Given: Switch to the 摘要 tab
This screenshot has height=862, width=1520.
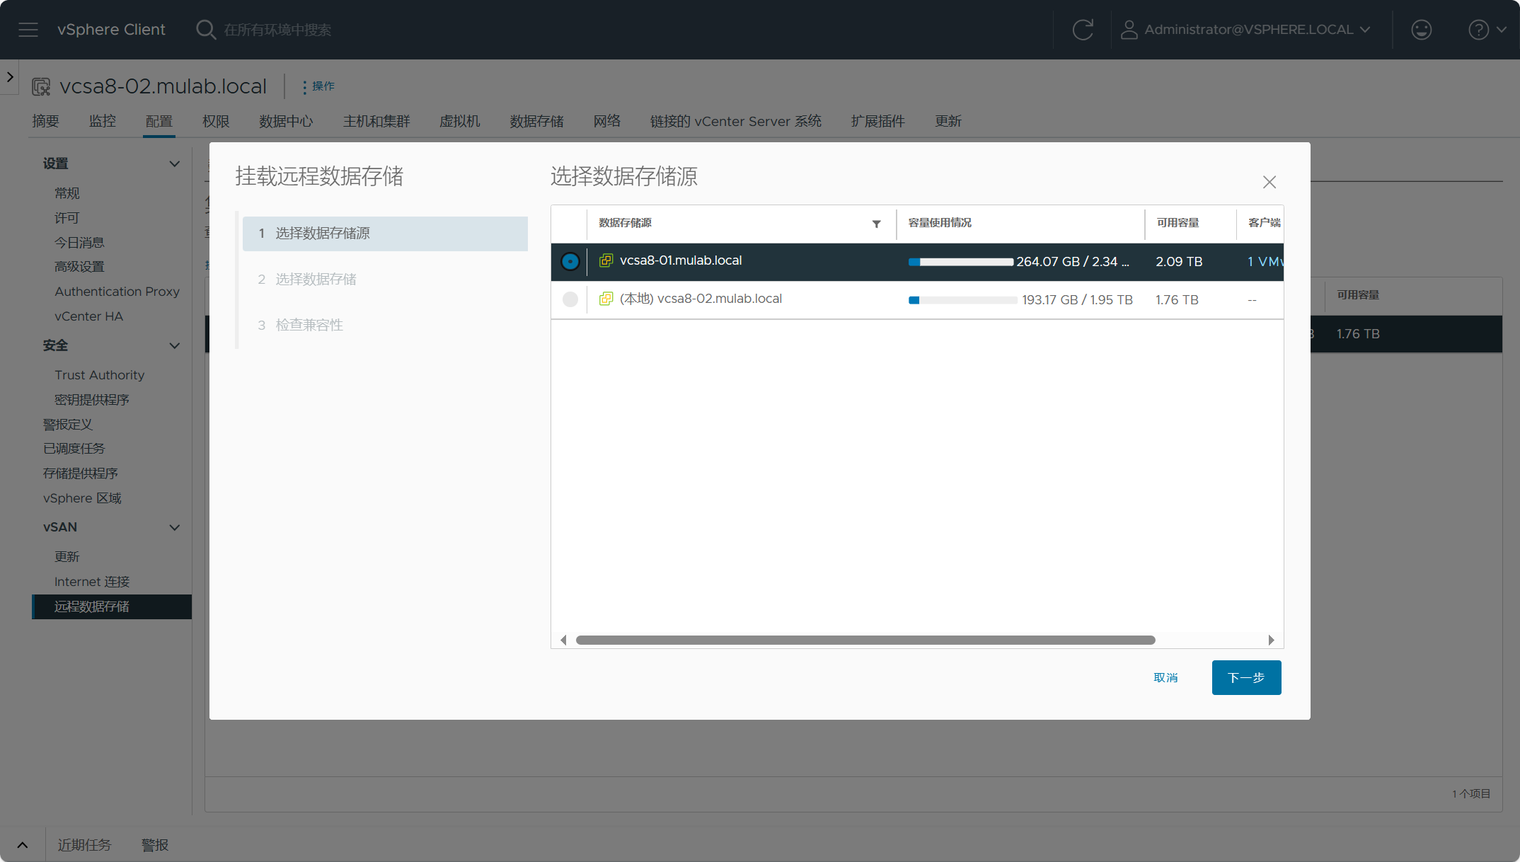Looking at the screenshot, I should (x=45, y=121).
